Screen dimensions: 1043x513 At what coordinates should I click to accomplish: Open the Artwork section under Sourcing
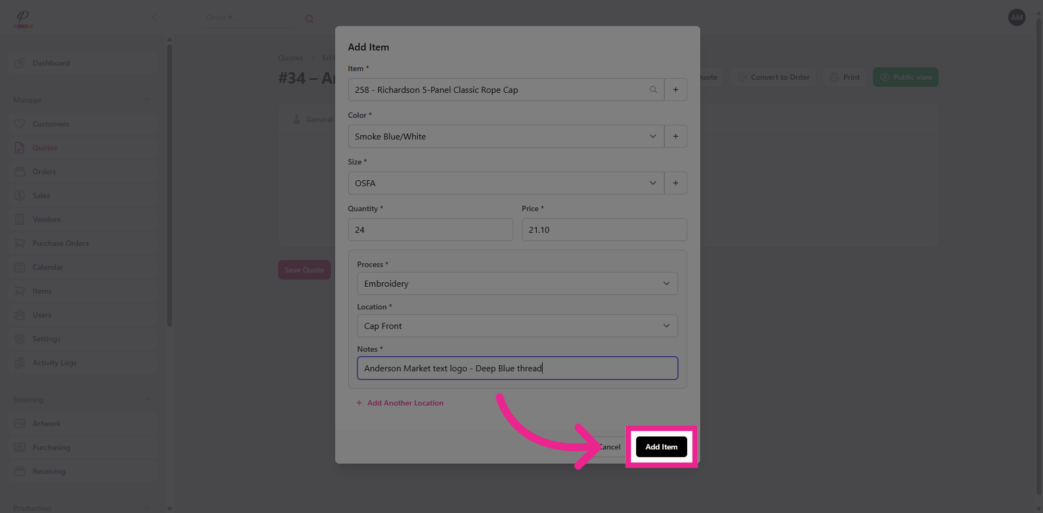(x=47, y=423)
